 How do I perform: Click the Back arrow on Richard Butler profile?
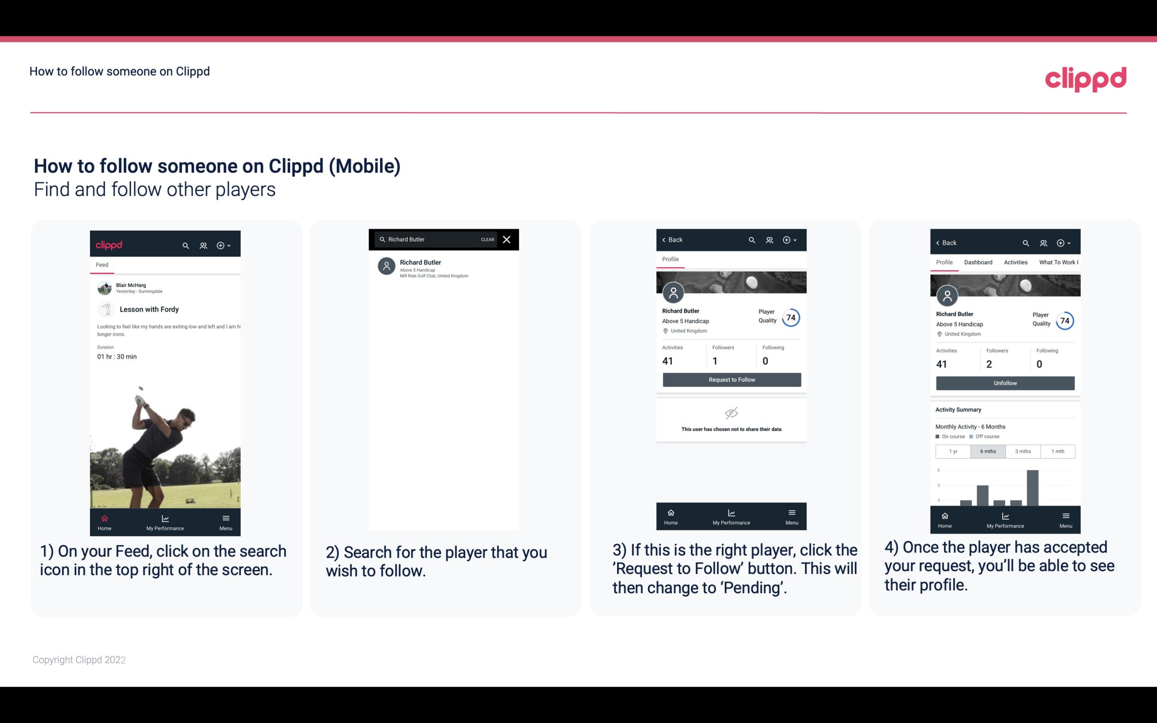tap(666, 239)
